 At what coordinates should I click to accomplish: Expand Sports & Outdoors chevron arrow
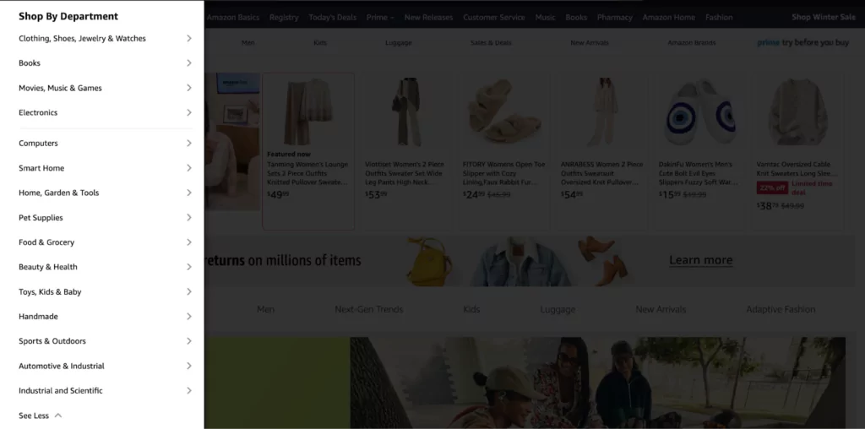(x=188, y=341)
